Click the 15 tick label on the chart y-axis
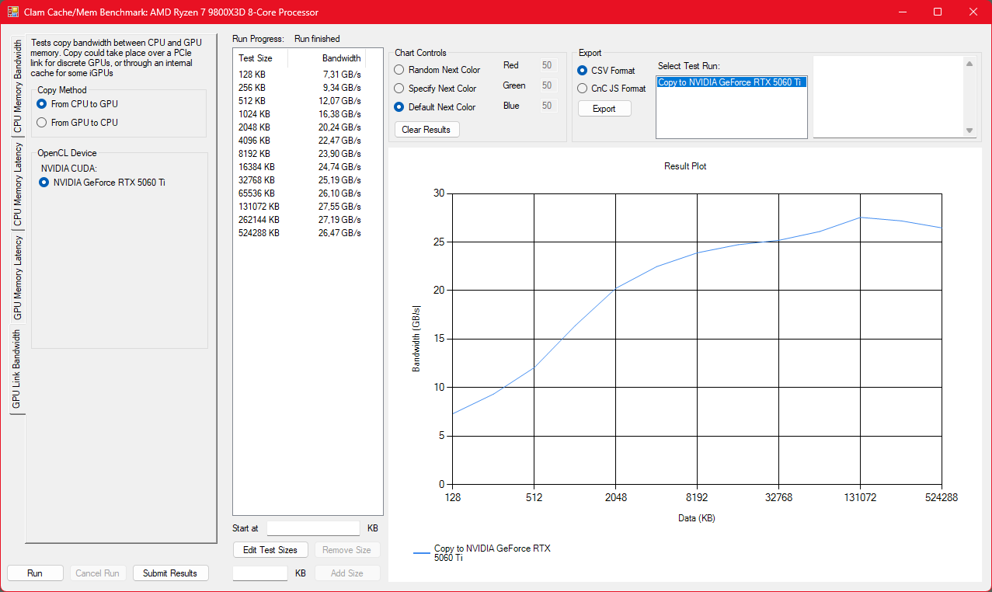 (439, 339)
